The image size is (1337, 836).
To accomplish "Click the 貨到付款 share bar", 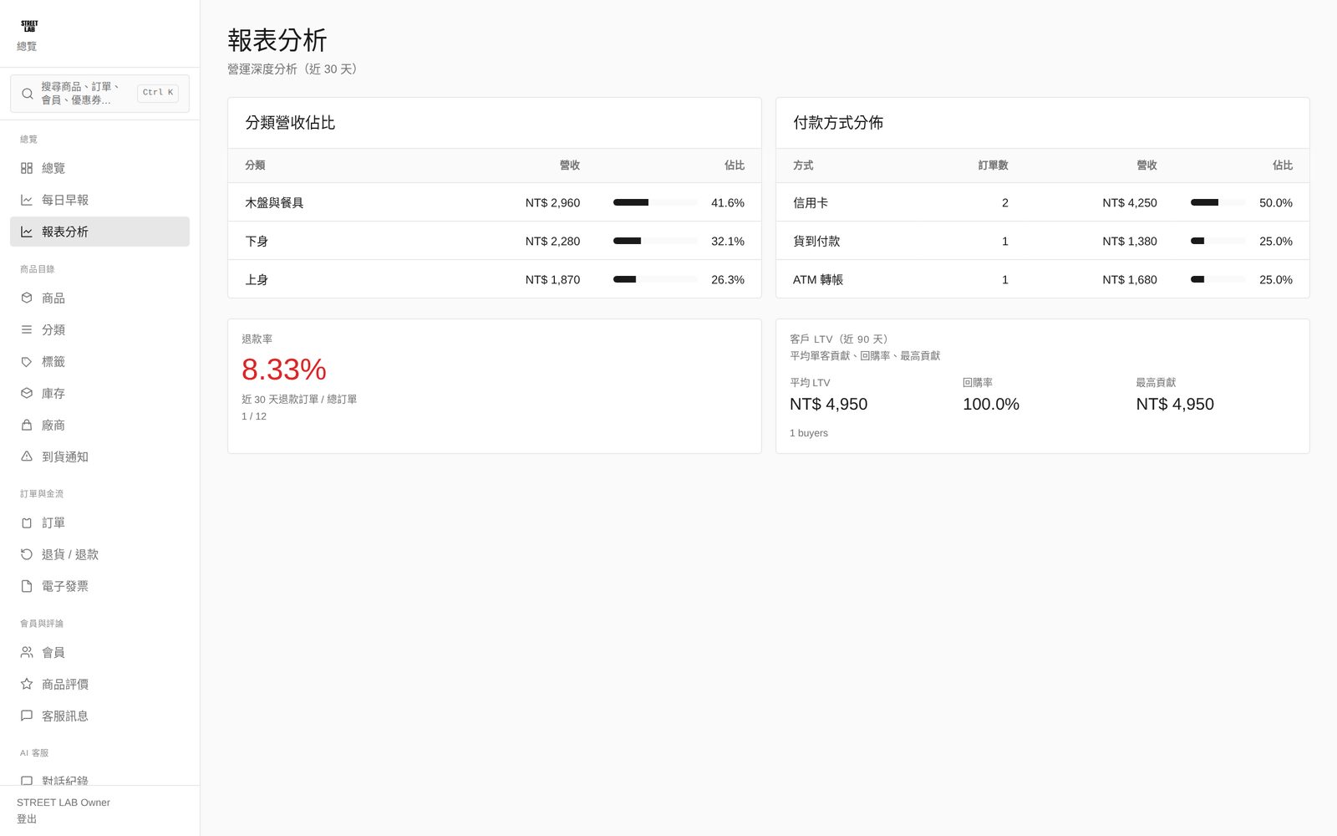I will pyautogui.click(x=1218, y=241).
